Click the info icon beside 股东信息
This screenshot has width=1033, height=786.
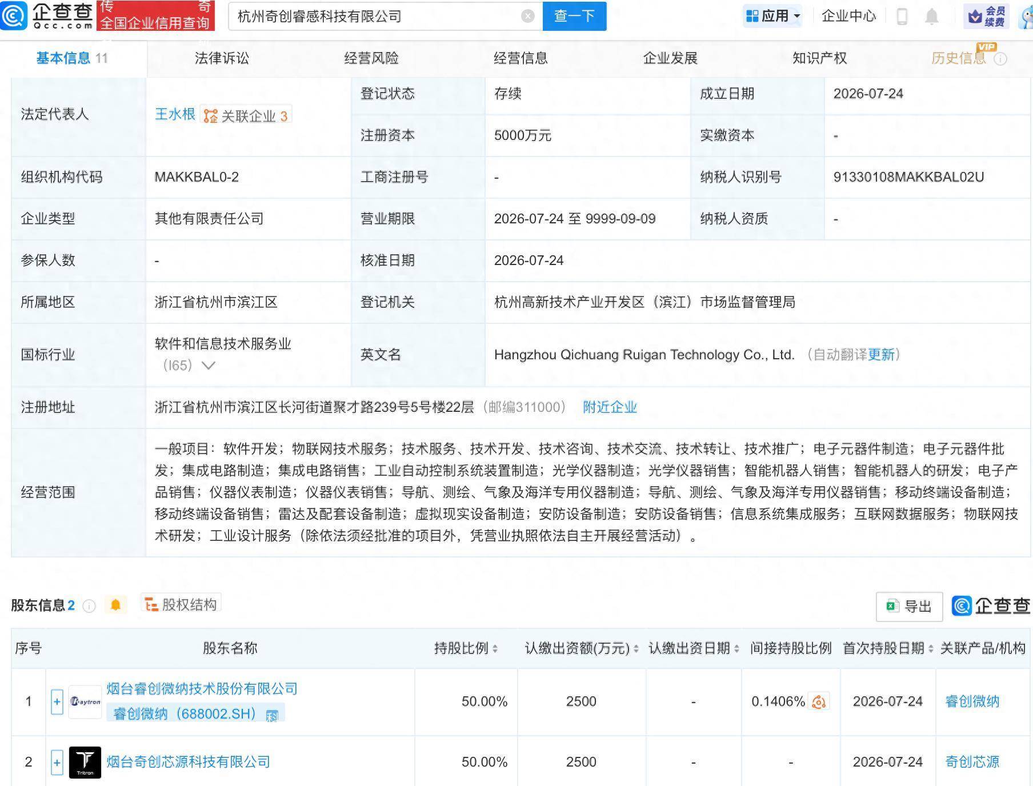(x=89, y=606)
